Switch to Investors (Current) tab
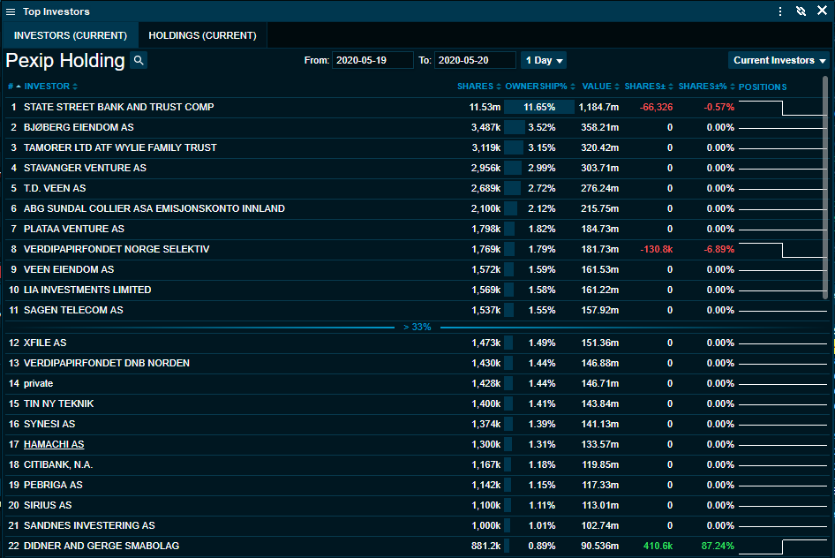The image size is (835, 558). pos(71,35)
